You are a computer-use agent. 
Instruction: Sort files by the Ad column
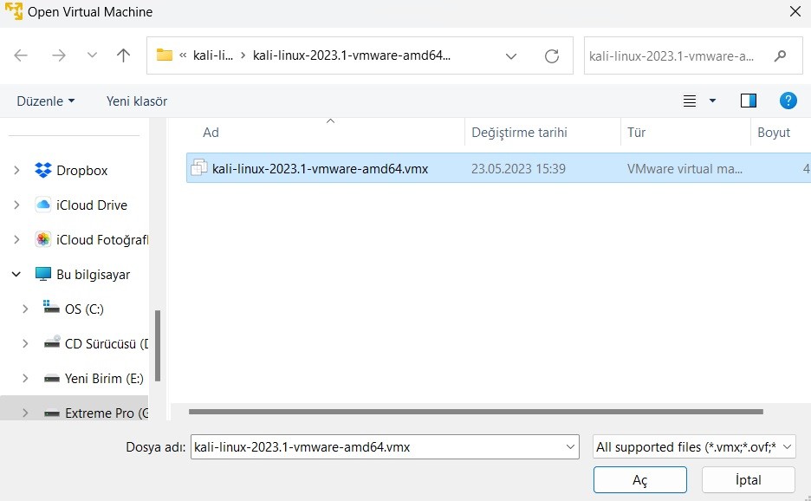pyautogui.click(x=211, y=132)
